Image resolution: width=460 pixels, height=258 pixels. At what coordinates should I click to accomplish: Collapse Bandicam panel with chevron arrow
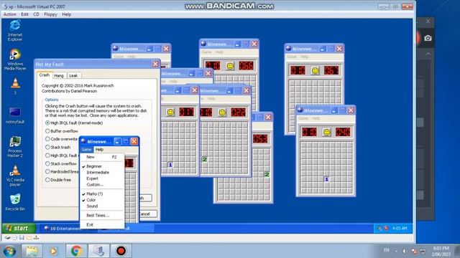click(x=428, y=54)
